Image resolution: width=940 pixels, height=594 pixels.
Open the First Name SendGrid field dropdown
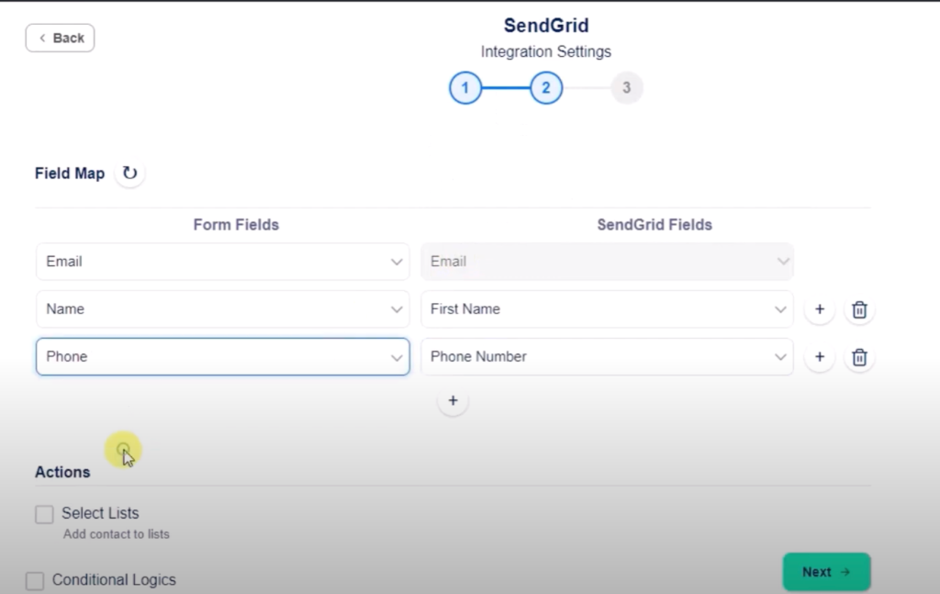[607, 309]
